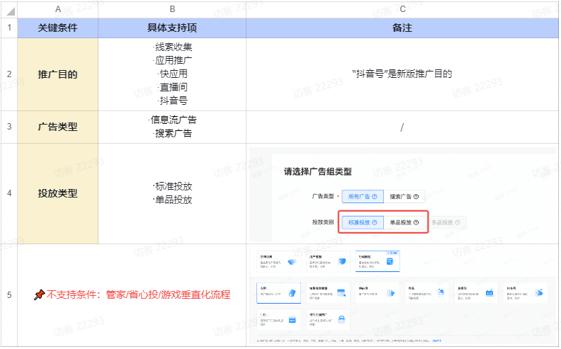Screen dimensions: 561x349
Task: Select row 4 header
Action: (x=9, y=193)
